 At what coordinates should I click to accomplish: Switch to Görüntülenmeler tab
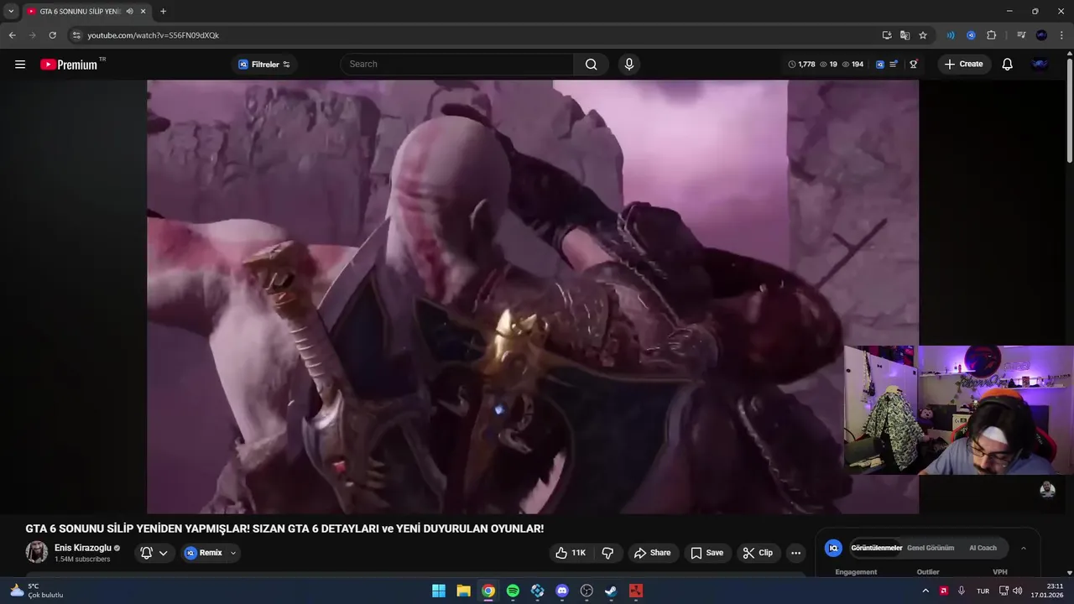click(x=876, y=548)
